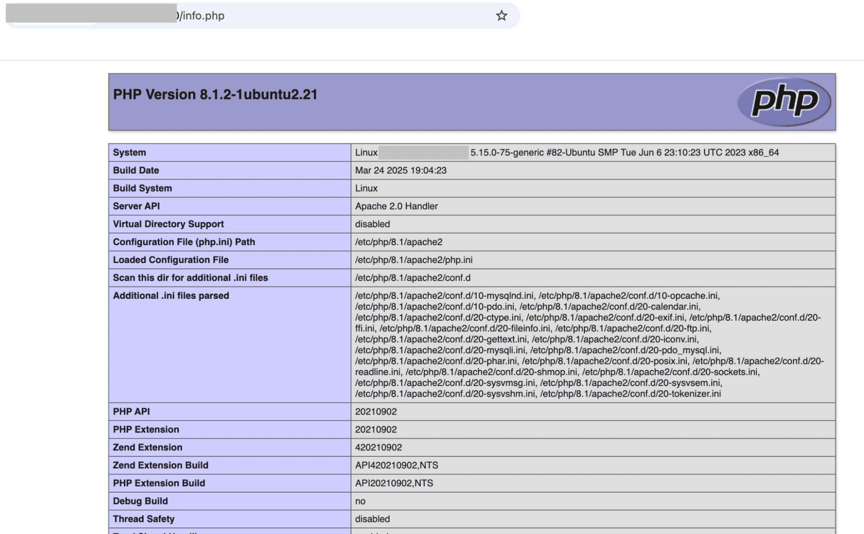The height and width of the screenshot is (534, 864).
Task: Click the bookmark star icon
Action: click(x=501, y=16)
